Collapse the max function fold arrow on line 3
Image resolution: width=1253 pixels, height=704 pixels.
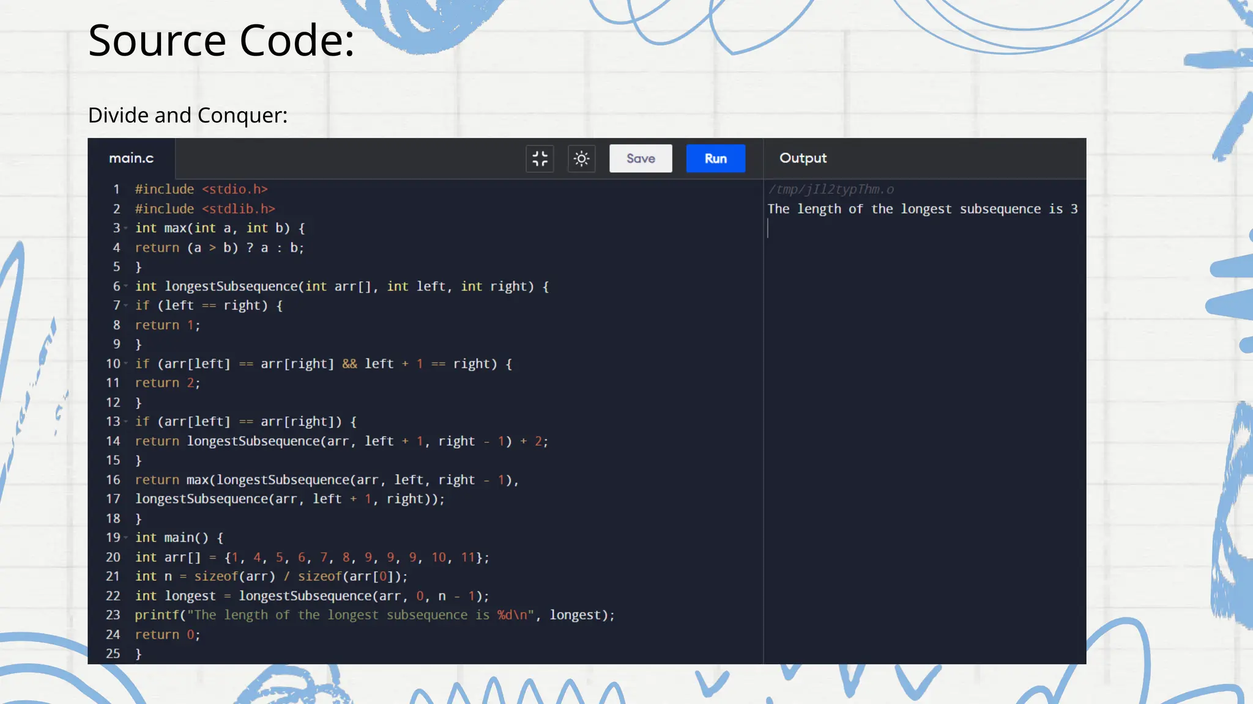[x=126, y=229]
